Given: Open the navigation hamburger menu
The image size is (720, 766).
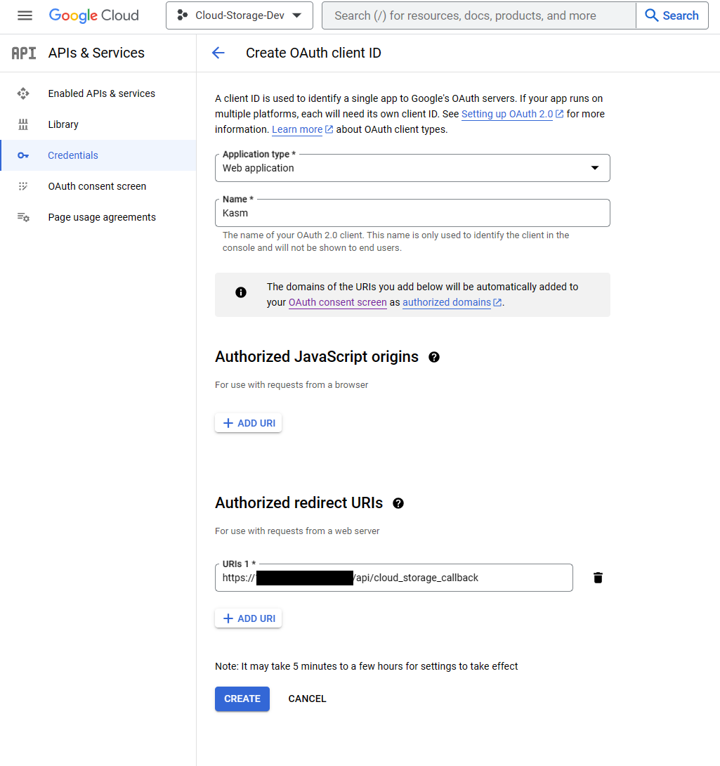Looking at the screenshot, I should tap(24, 16).
